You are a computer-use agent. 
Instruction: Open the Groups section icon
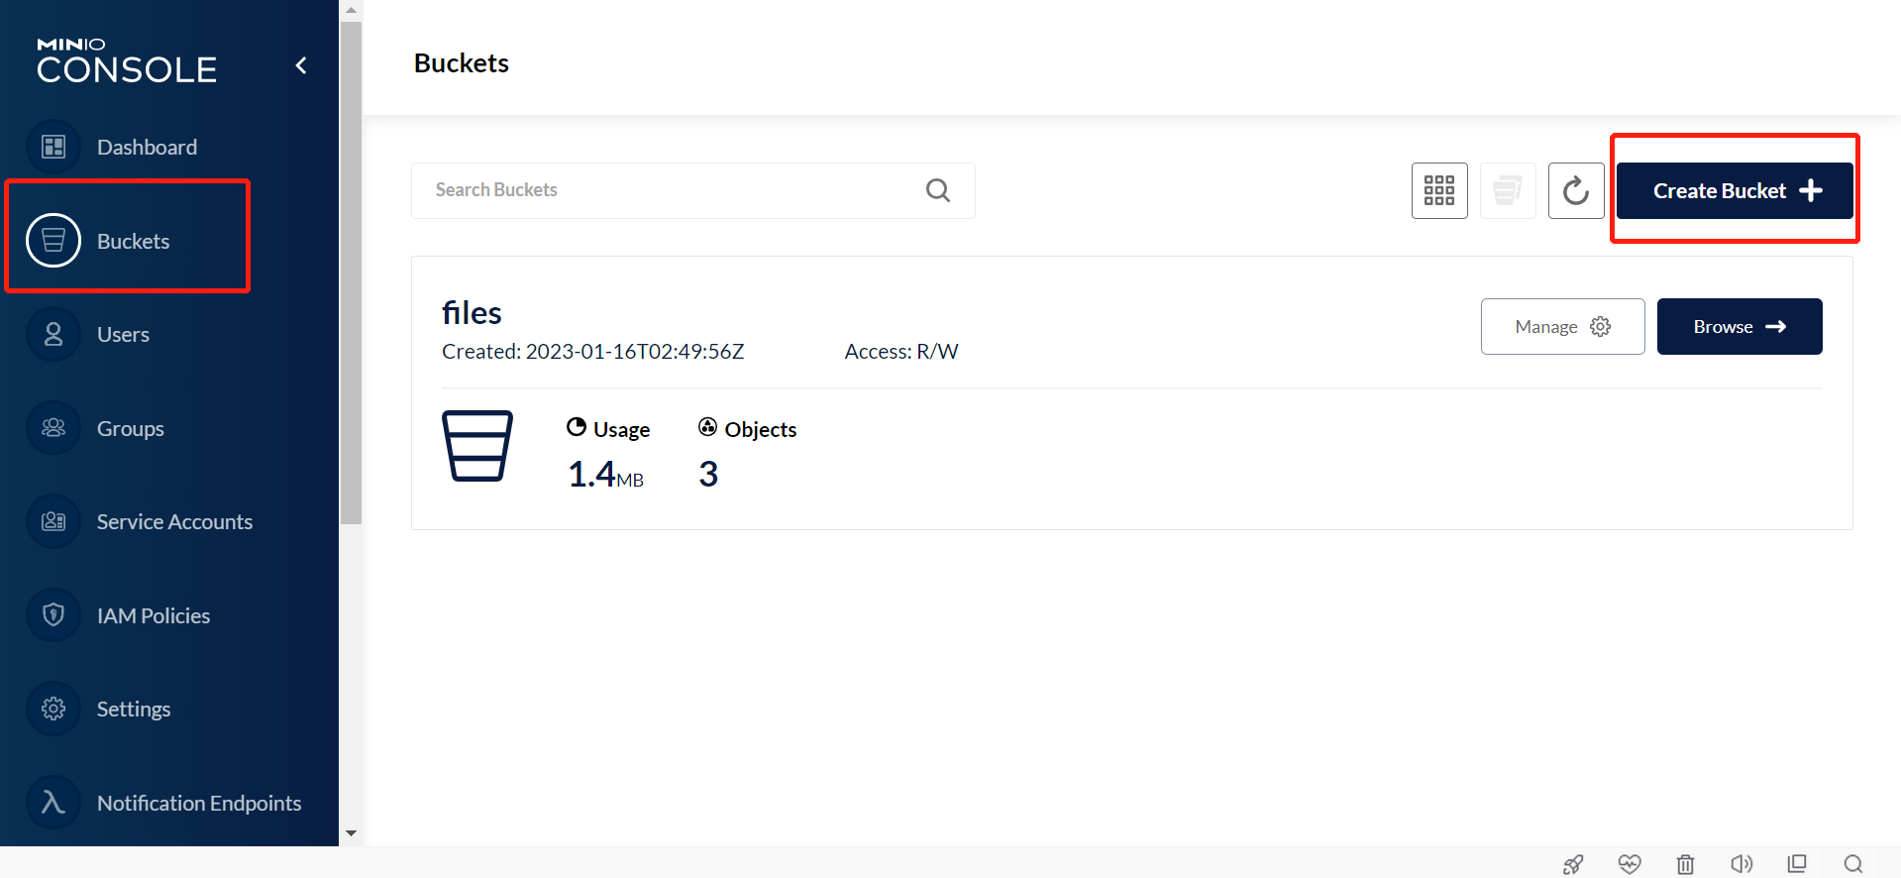click(x=53, y=428)
